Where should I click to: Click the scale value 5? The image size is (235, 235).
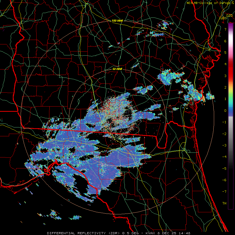[x=225, y=52]
